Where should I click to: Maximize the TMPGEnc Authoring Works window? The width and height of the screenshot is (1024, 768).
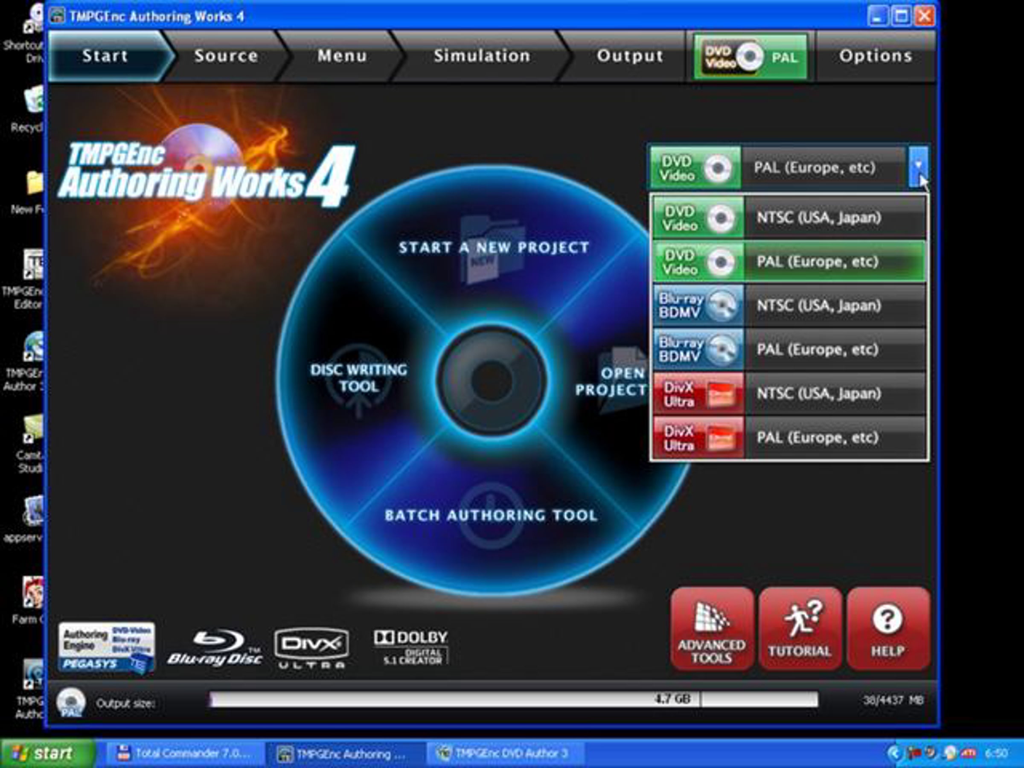pyautogui.click(x=901, y=16)
